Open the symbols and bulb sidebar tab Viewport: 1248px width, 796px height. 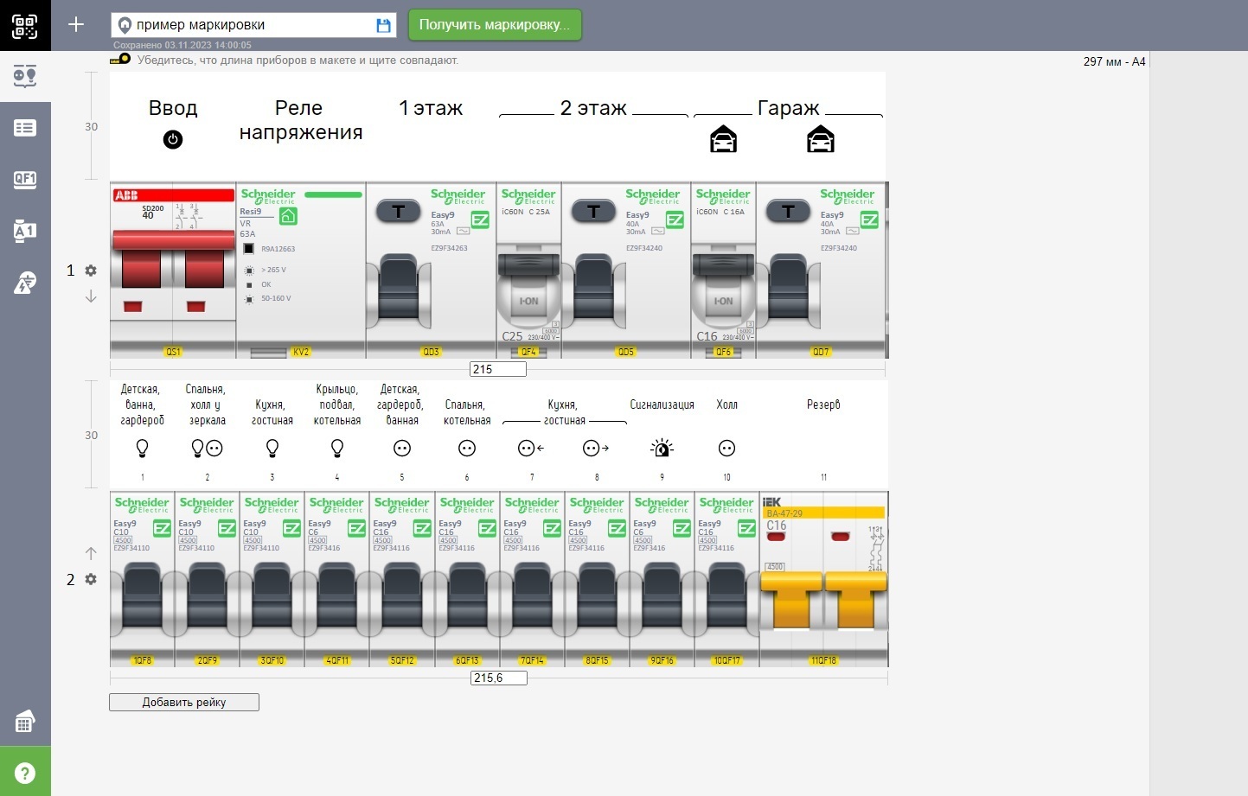point(25,76)
